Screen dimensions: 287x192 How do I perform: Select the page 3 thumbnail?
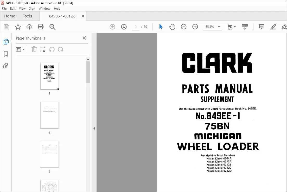[x=49, y=154]
